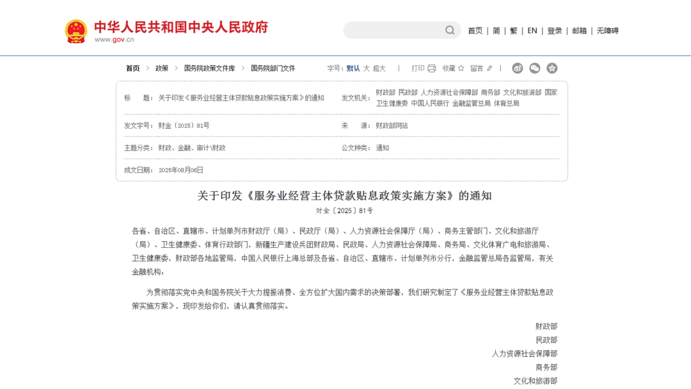Set font size to 默认

[353, 68]
